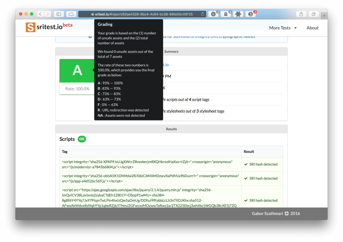Click the 'scripts out of 4 script tags' text
The height and width of the screenshot is (242, 343).
point(188,99)
